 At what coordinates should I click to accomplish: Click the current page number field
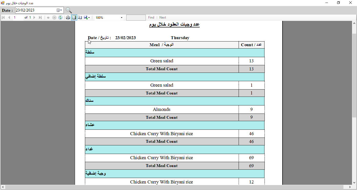[18, 17]
